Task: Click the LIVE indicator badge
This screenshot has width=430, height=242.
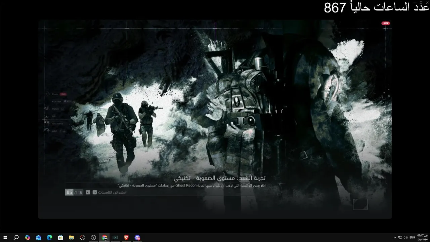Action: [385, 23]
